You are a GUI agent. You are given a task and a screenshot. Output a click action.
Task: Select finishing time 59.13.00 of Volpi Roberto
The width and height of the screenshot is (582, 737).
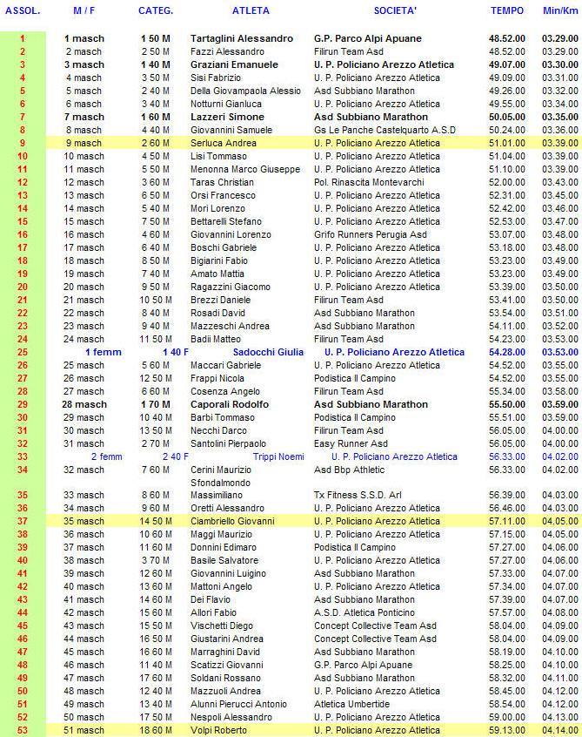click(507, 730)
